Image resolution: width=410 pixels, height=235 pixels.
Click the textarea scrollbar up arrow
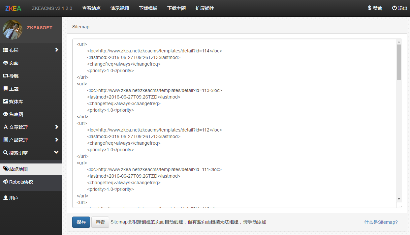[x=399, y=42]
